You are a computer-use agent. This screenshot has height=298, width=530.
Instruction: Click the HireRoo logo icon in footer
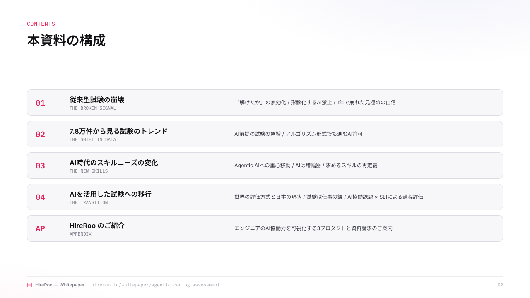[x=29, y=285]
